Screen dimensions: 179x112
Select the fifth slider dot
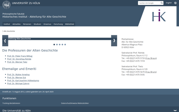coord(65,45)
